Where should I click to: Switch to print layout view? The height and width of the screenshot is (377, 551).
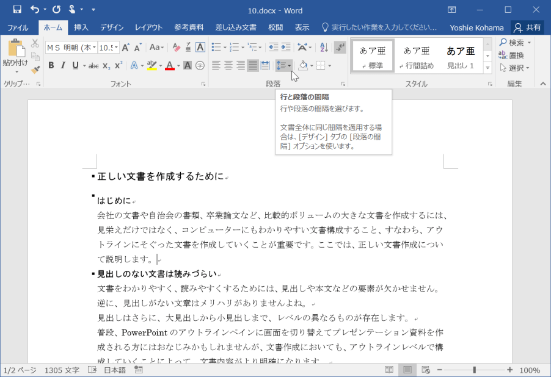407,370
